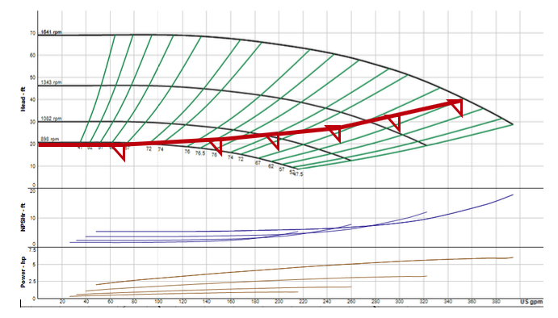The image size is (558, 318).
Task: Select the Power - hp axis title
Action: (23, 273)
